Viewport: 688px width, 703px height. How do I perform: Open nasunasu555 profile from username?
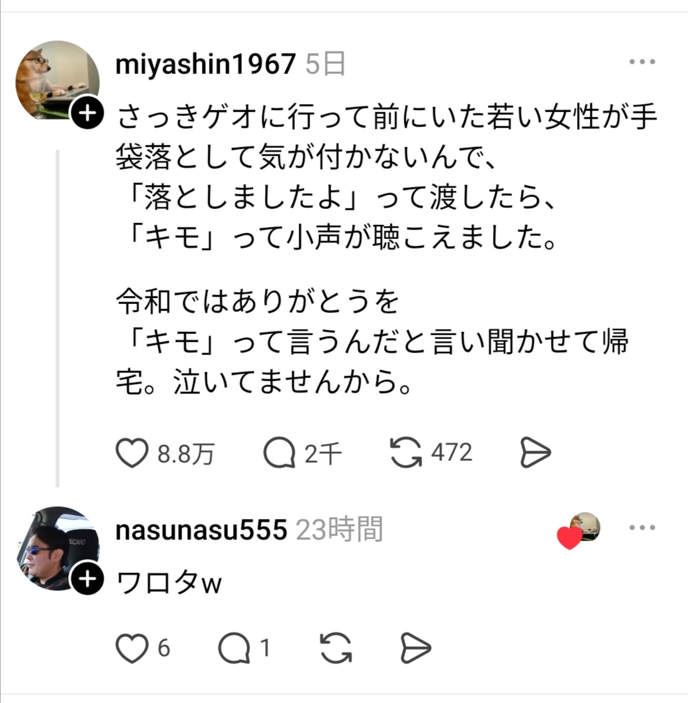201,530
